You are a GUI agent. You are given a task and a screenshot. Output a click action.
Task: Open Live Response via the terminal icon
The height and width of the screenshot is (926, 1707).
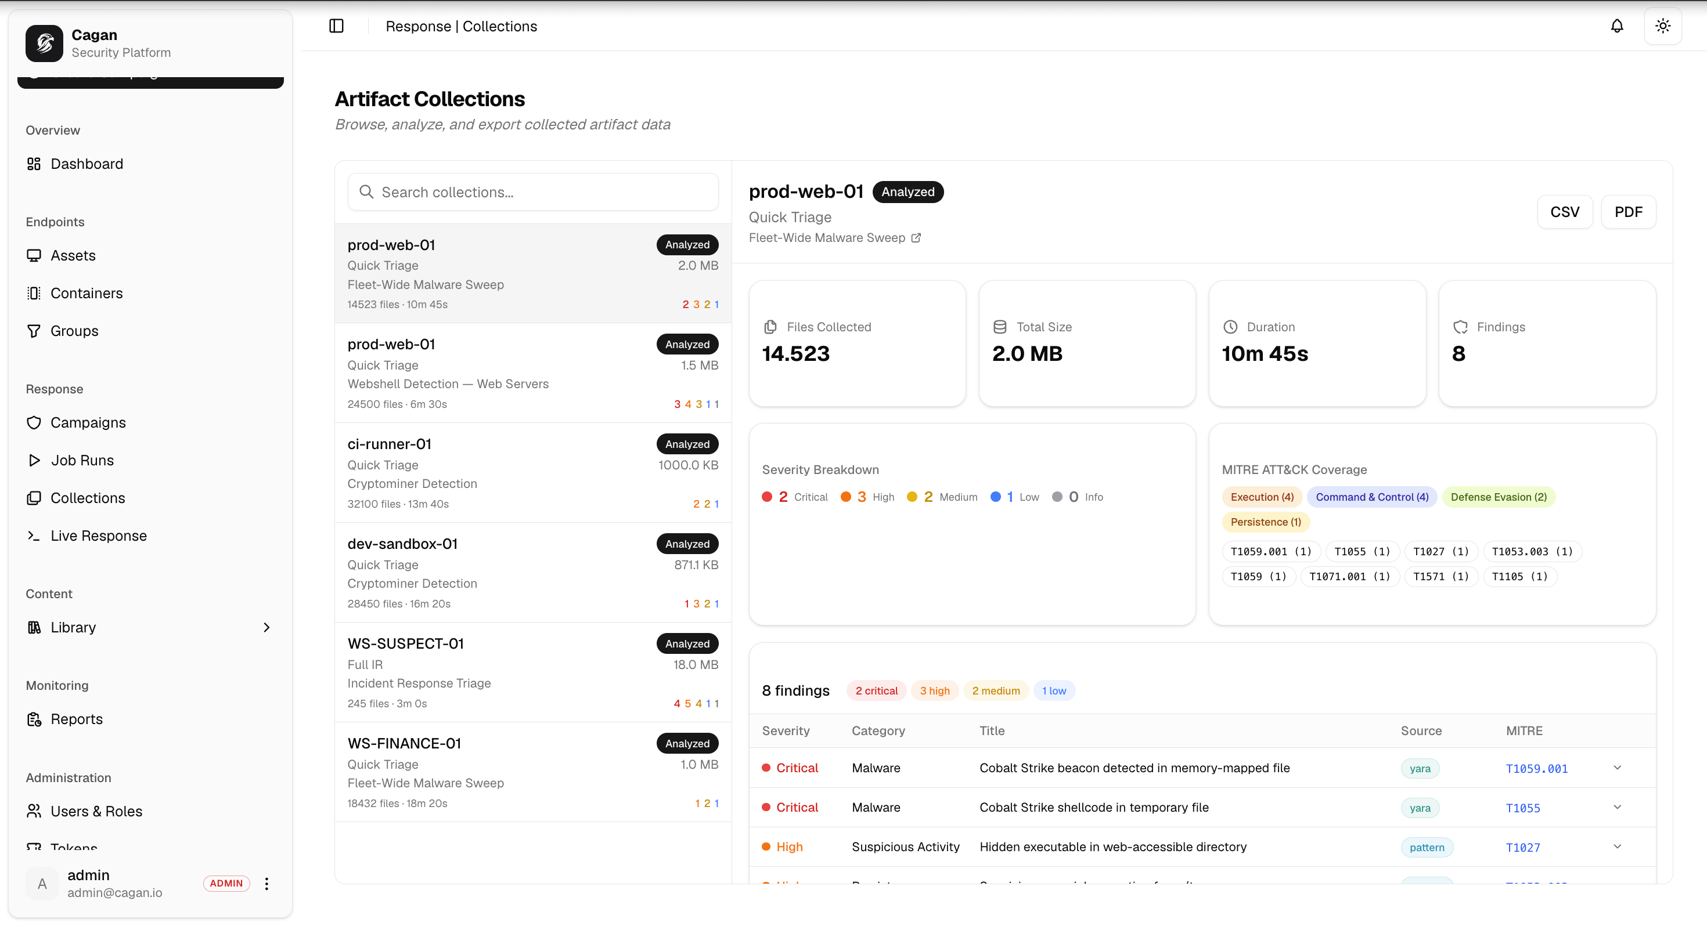click(x=34, y=536)
